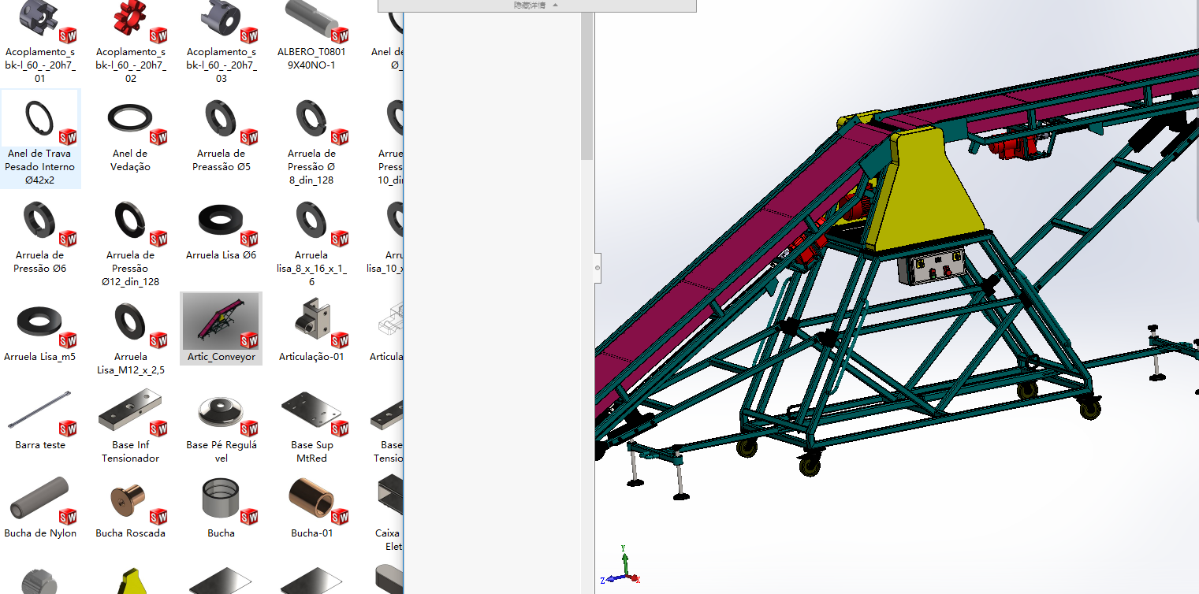
Task: Pick the Acoplamento_sbk-l_60_-_20h7_03 file icon
Action: tap(222, 21)
